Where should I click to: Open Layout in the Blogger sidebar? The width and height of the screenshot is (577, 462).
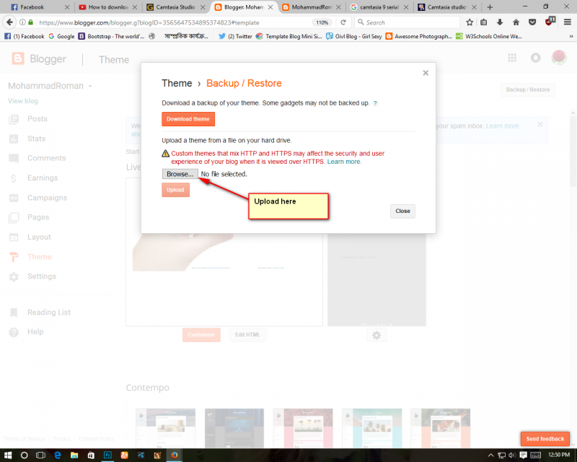tap(39, 237)
